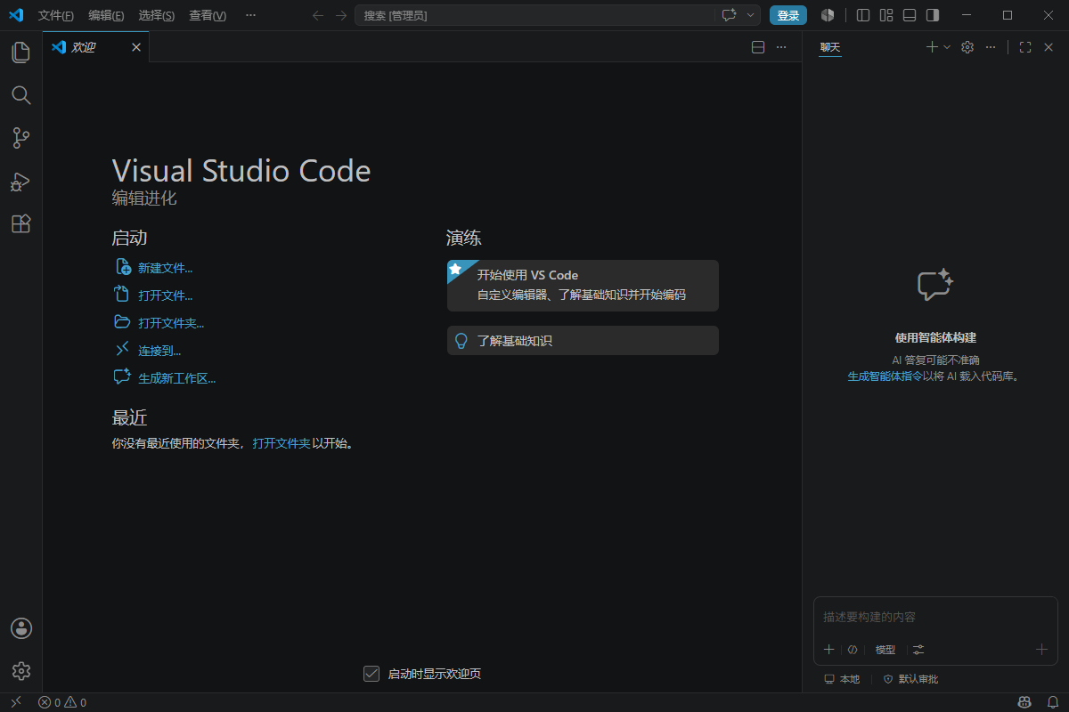Open editor more actions (…) next to split icon
The height and width of the screenshot is (712, 1069).
click(x=781, y=47)
